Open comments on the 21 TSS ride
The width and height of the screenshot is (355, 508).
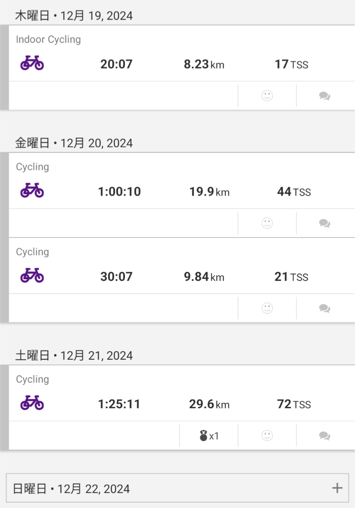click(x=325, y=308)
